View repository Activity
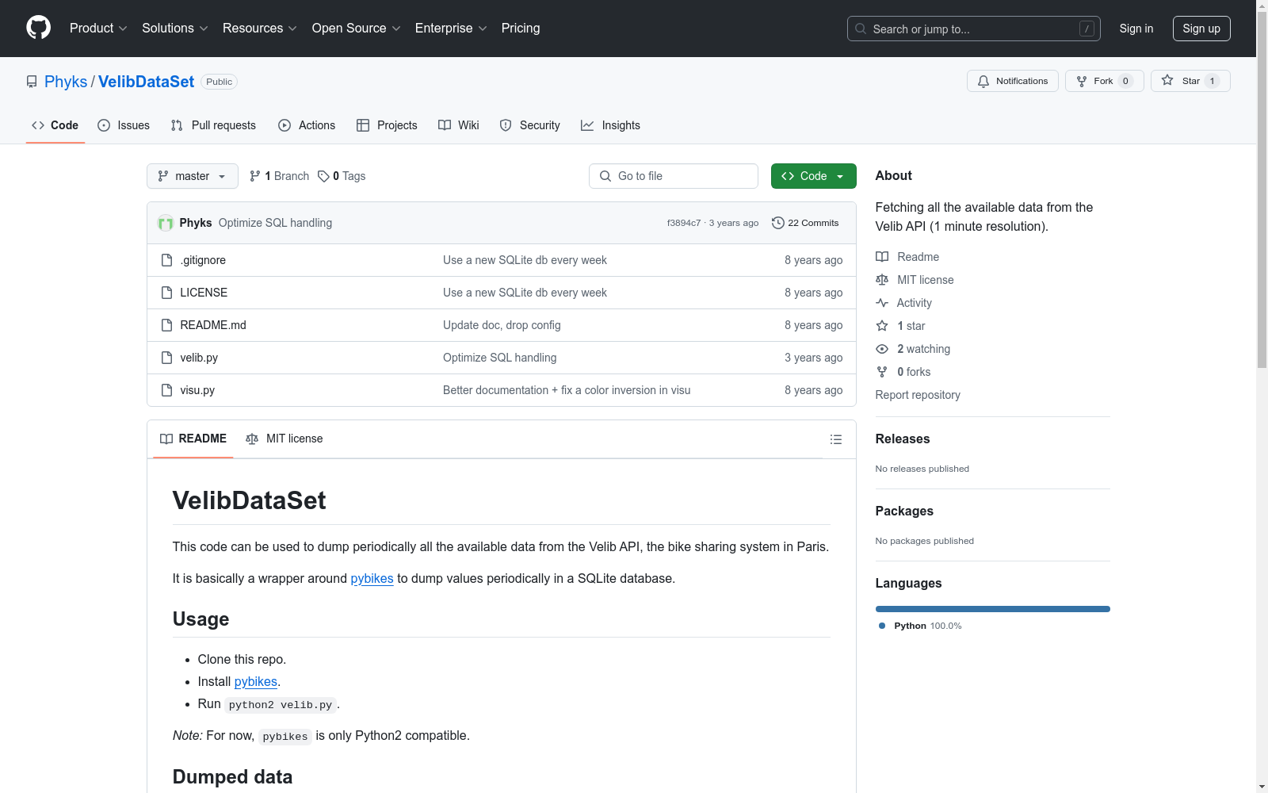Viewport: 1268px width, 793px height. point(903,303)
